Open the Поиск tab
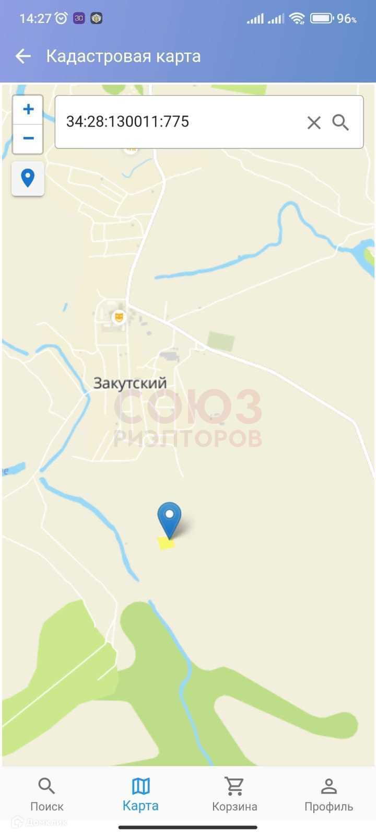 47,794
